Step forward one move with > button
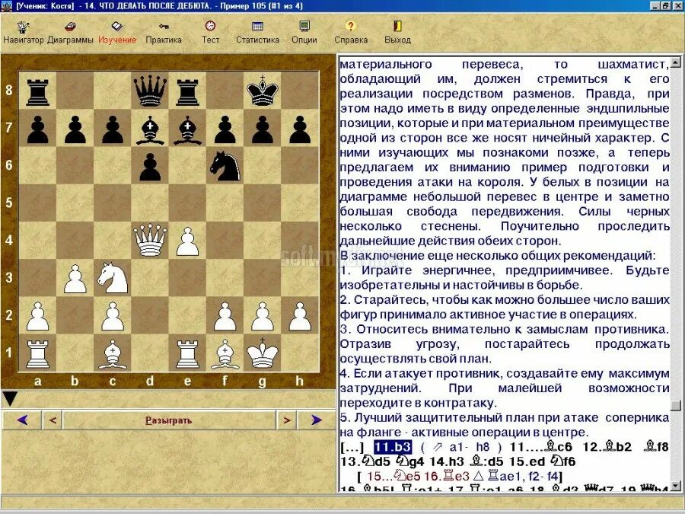 point(287,420)
